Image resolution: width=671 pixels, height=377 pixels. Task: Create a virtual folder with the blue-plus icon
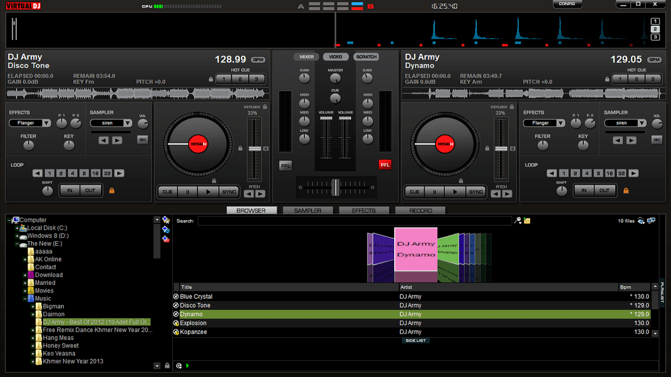(166, 230)
